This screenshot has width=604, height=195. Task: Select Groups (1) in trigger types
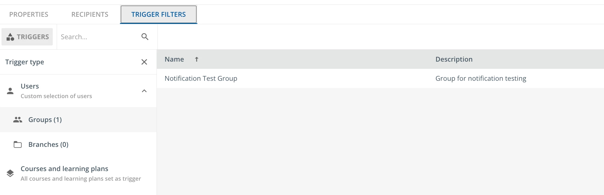tap(45, 120)
